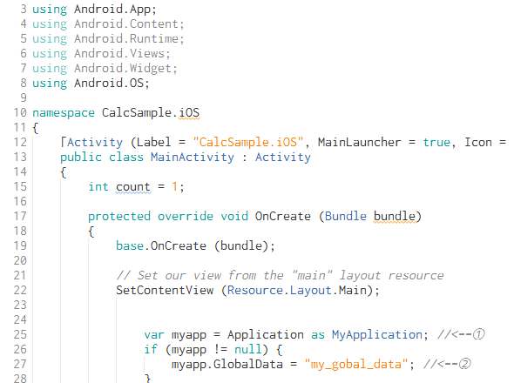
Task: Click line number 10 in the gutter
Action: [20, 112]
